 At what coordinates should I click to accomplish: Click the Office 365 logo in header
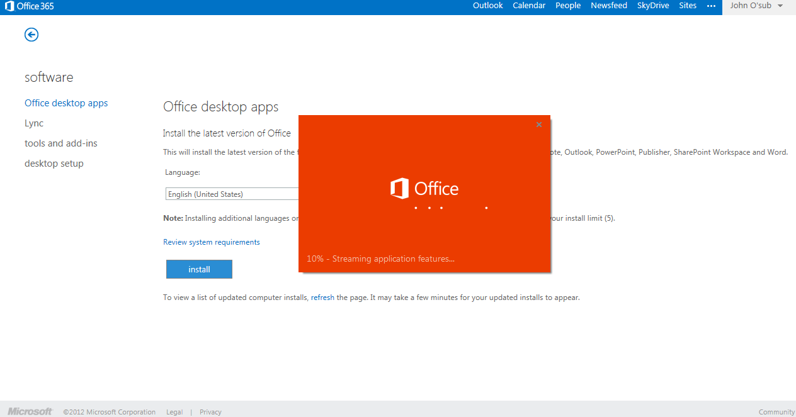[30, 6]
